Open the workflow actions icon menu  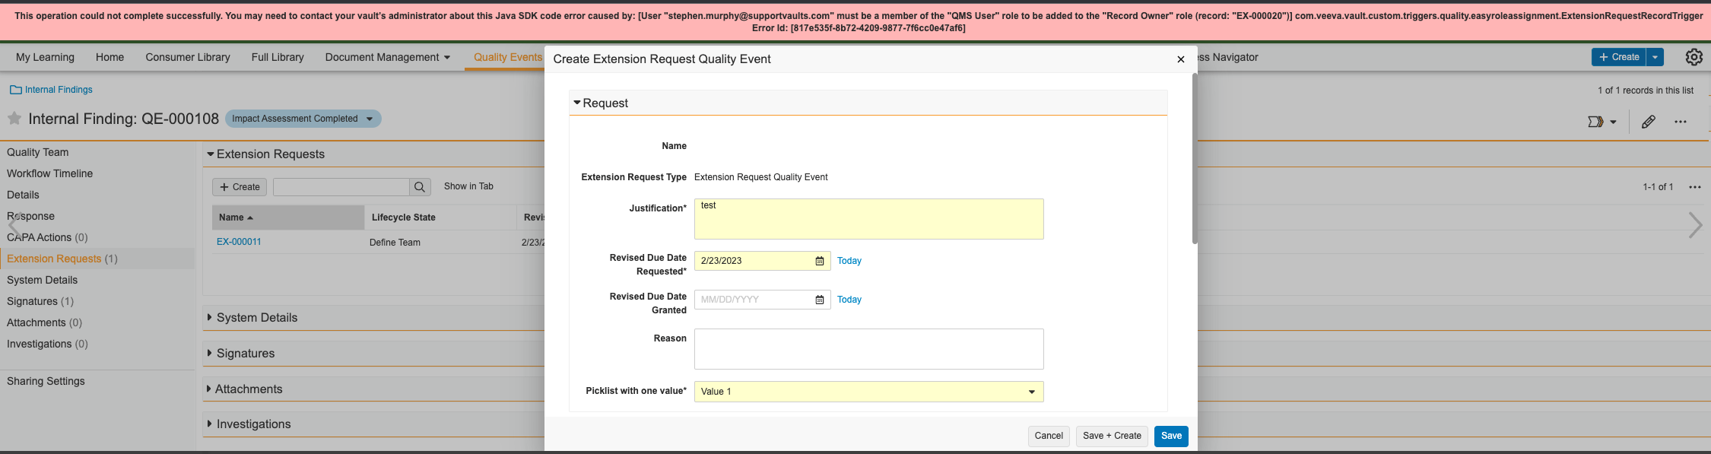click(1601, 122)
